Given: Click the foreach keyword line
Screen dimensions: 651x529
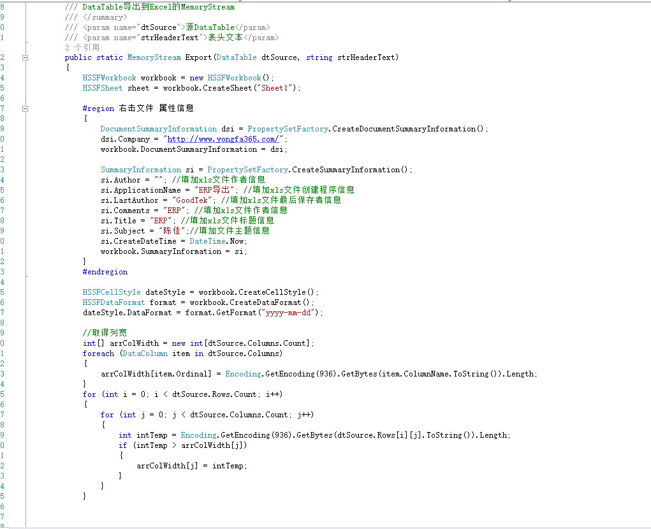Looking at the screenshot, I should click(183, 354).
